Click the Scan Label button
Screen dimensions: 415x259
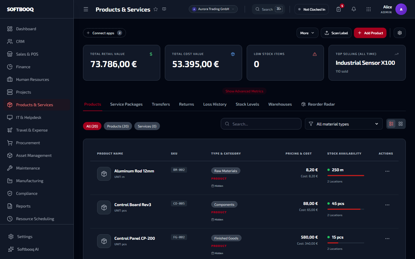tap(336, 33)
